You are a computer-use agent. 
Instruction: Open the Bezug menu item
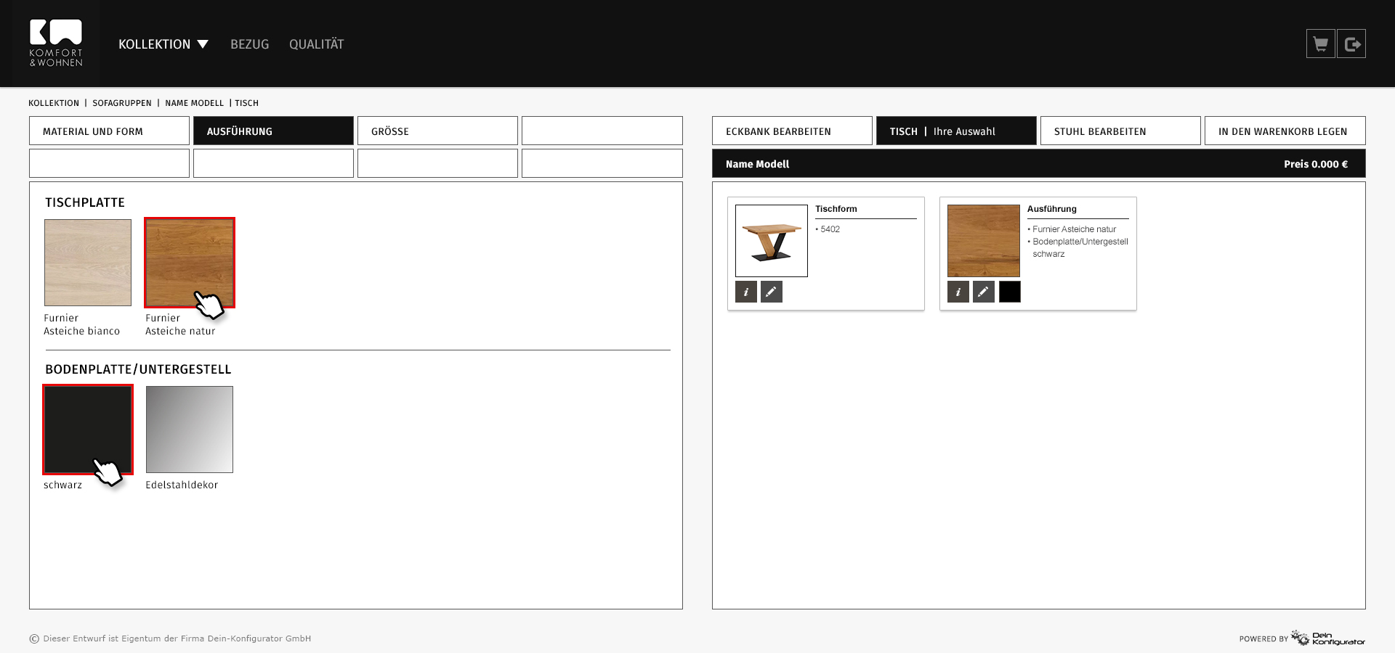pos(249,44)
